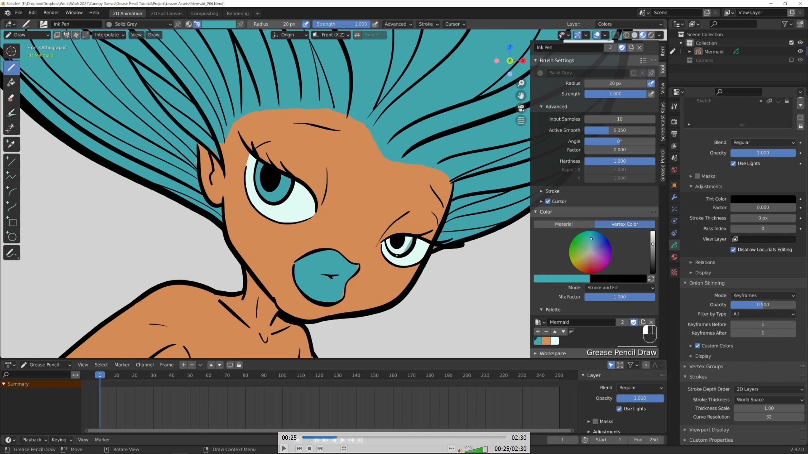Open the Modifiers wrench properties tab

click(674, 197)
